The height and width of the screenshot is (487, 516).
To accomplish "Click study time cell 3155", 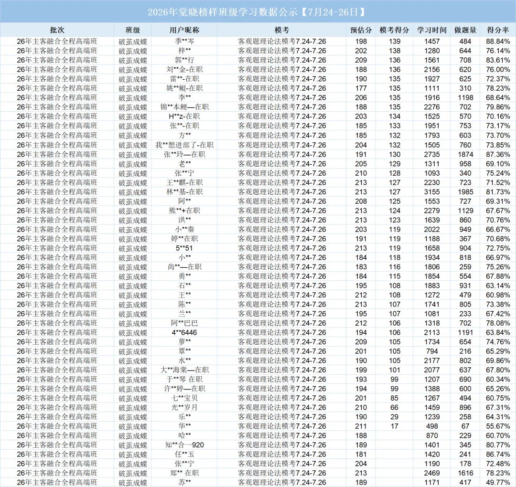I will pos(432,192).
